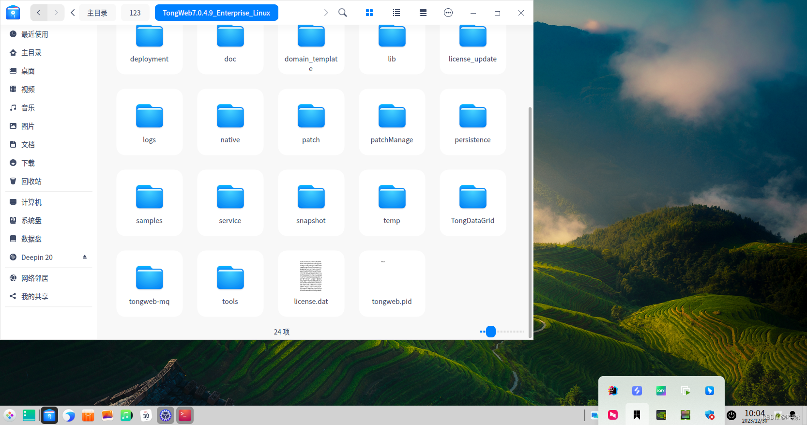This screenshot has width=807, height=425.
Task: Open 音乐 in sidebar
Action: click(48, 107)
